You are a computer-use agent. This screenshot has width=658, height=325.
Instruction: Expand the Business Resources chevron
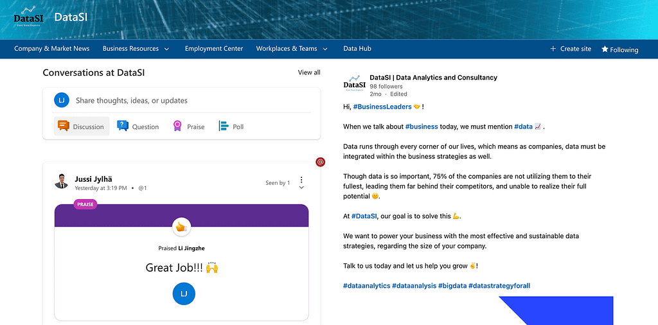[166, 49]
